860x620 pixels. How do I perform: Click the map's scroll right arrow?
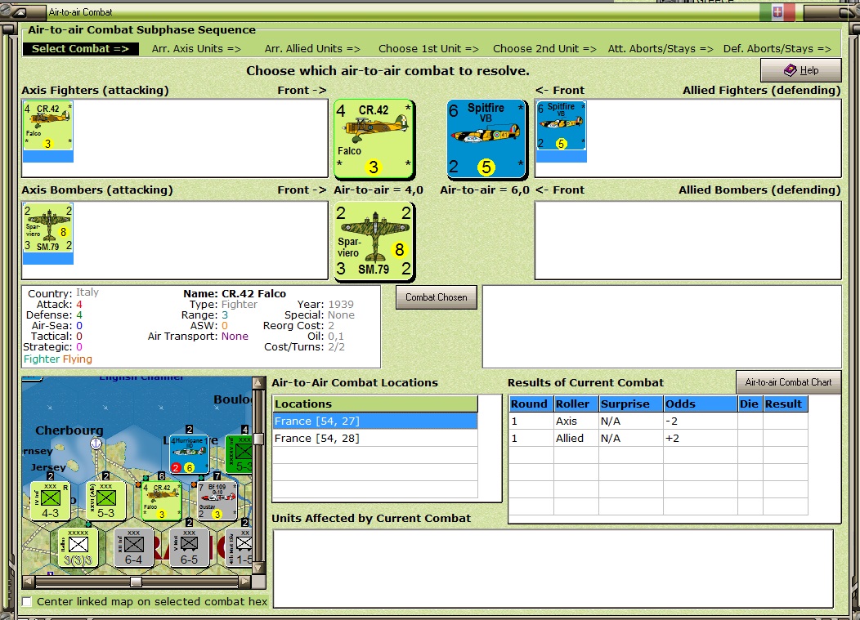click(x=246, y=581)
